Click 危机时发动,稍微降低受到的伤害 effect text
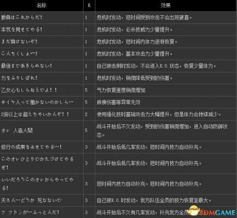Image resolution: width=237 pixels, height=218 pixels. pyautogui.click(x=134, y=78)
